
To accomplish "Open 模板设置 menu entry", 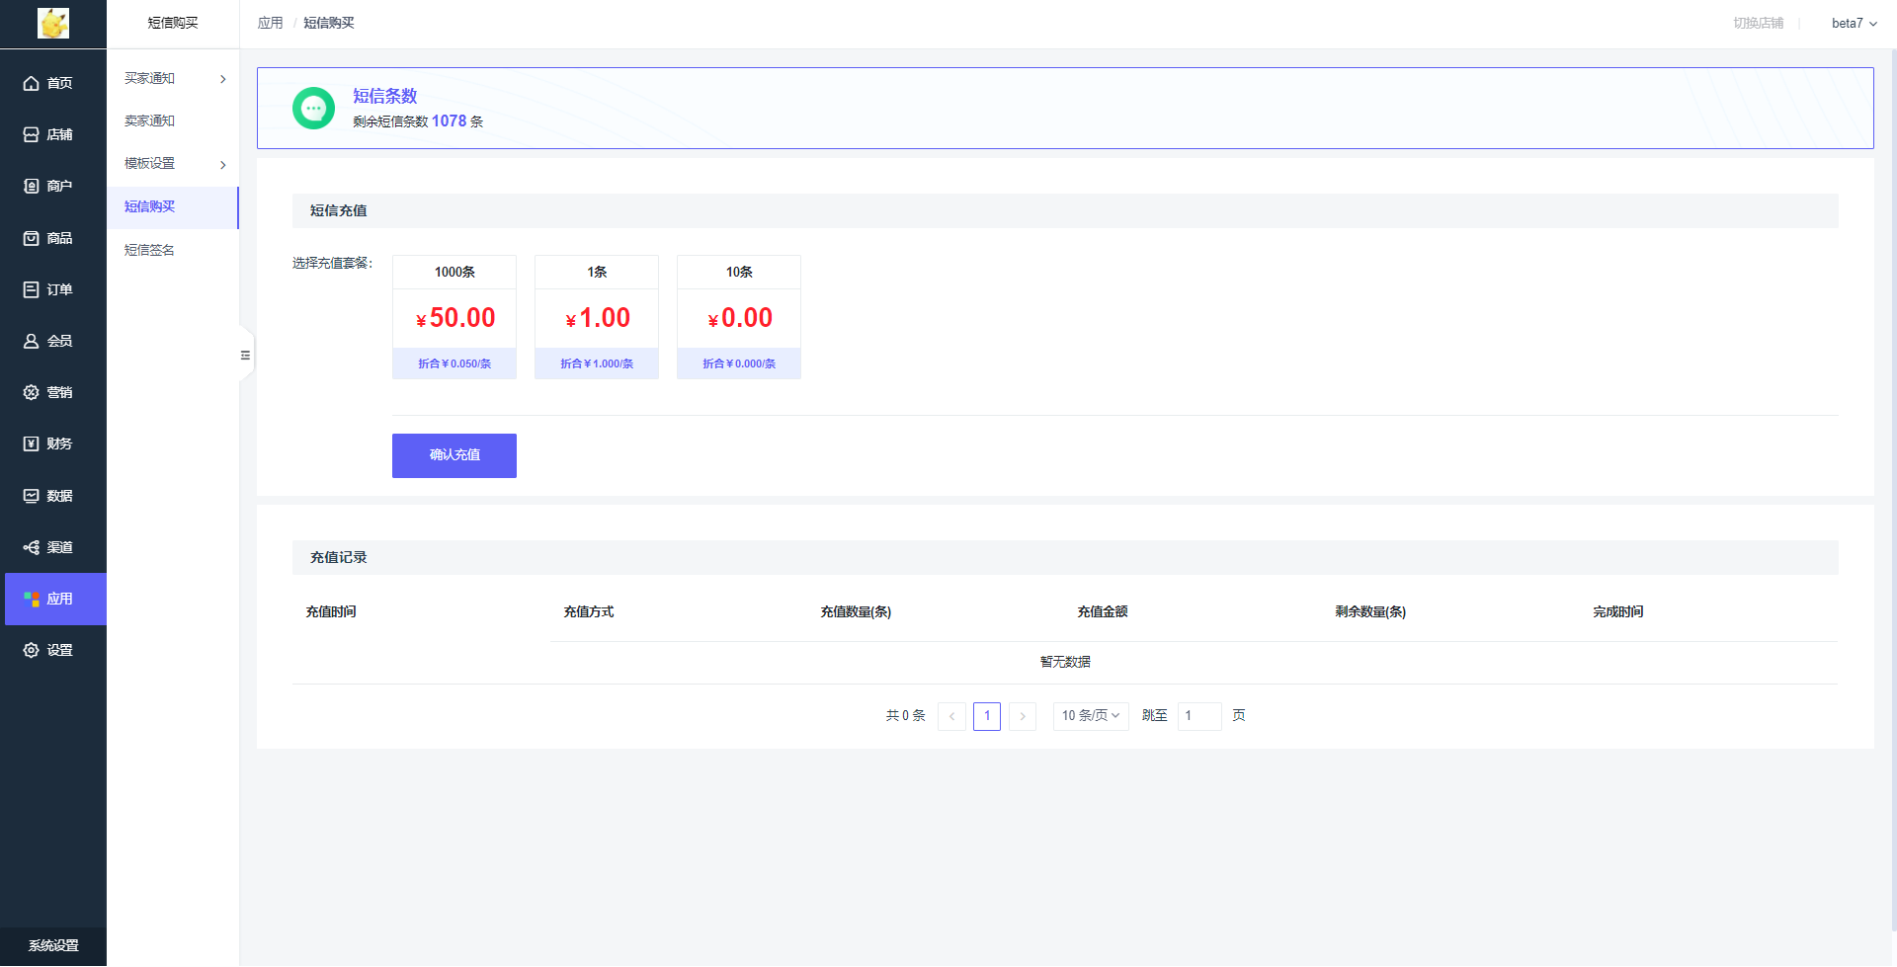I will [149, 164].
